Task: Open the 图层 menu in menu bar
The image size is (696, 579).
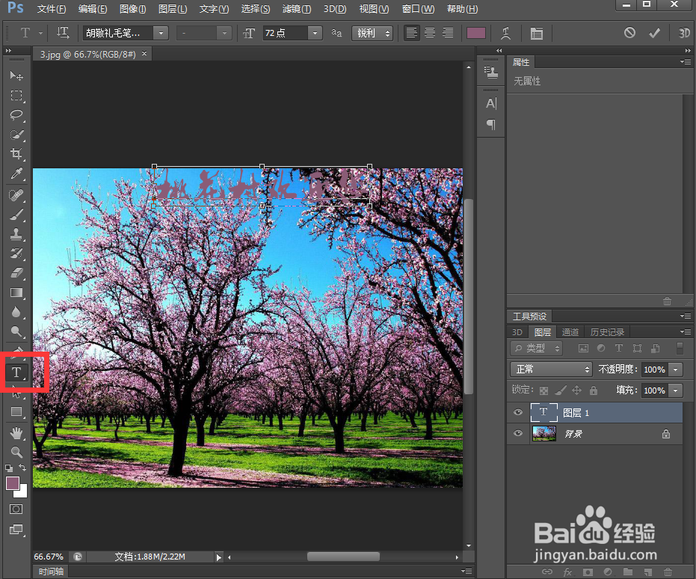Action: [173, 9]
